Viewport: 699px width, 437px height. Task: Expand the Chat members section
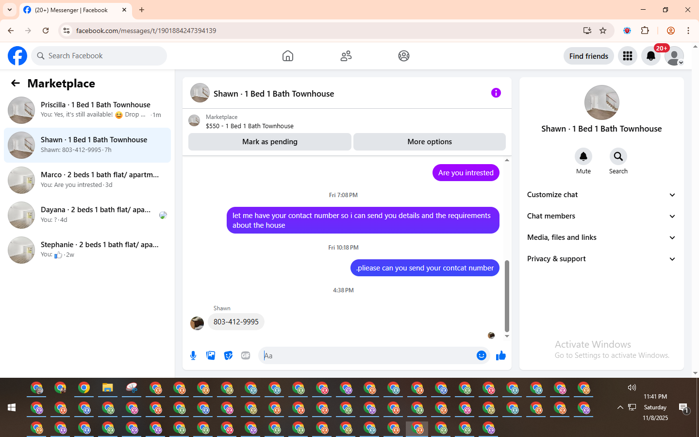[x=601, y=216]
